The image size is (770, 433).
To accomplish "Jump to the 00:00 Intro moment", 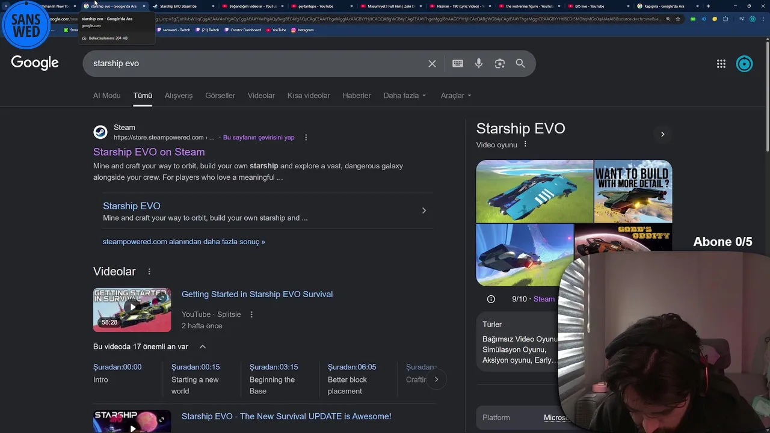I will point(117,373).
